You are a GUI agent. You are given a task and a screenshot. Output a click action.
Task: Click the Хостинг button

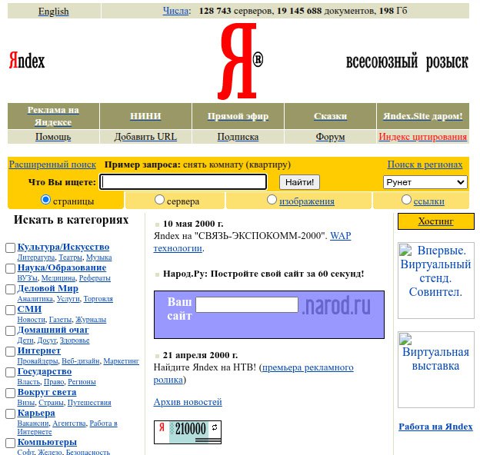click(x=436, y=221)
